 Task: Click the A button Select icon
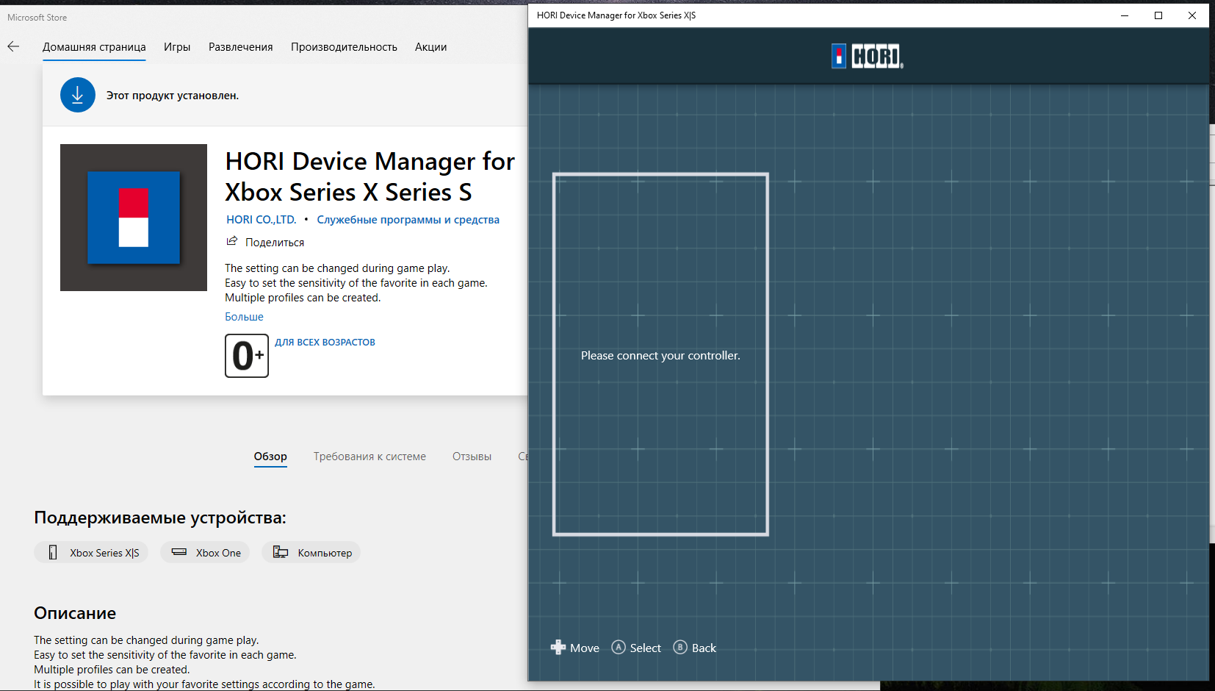619,647
